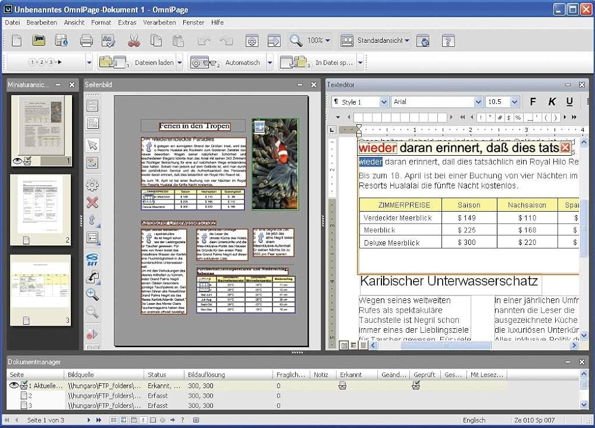Click the Geprüft check mark for page 1
The height and width of the screenshot is (428, 595).
[416, 386]
